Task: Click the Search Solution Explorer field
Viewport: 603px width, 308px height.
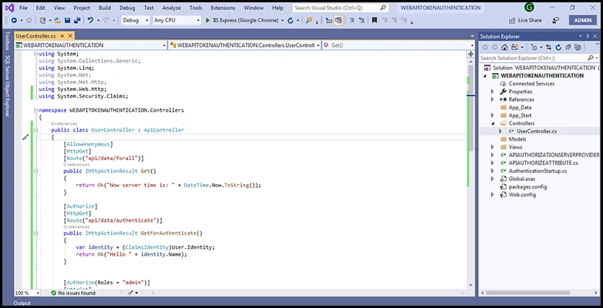Action: click(x=539, y=58)
